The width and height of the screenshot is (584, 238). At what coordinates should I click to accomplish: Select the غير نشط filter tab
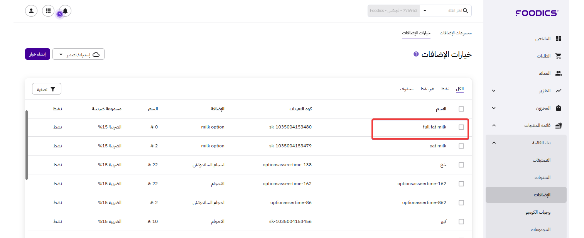(427, 89)
